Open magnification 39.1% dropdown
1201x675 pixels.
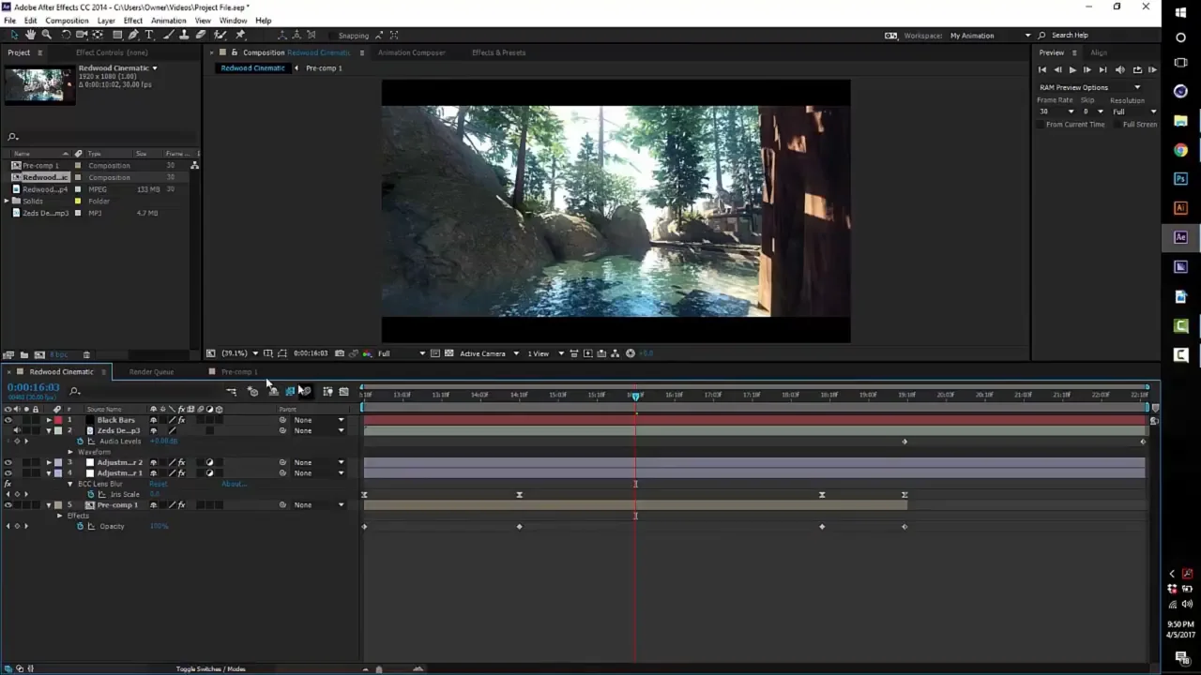[239, 353]
